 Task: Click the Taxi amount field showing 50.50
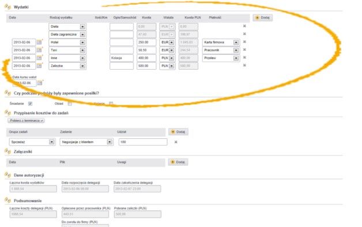pyautogui.click(x=146, y=50)
